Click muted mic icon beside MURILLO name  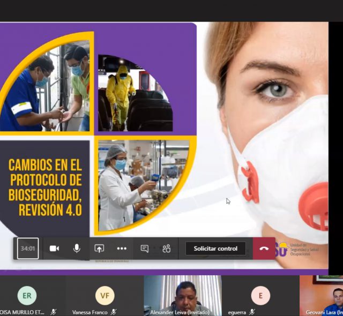[53, 312]
